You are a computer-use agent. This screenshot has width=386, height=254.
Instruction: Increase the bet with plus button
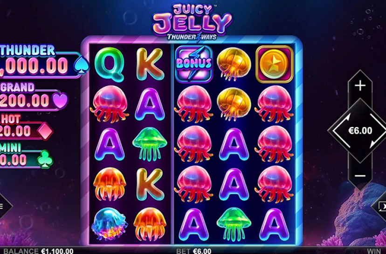click(360, 86)
